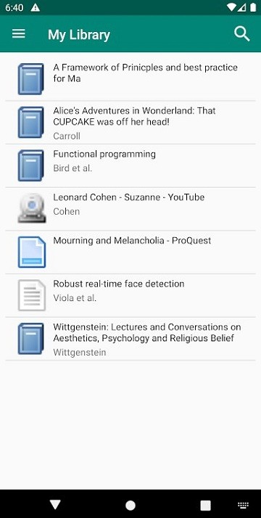The image size is (261, 518).
Task: Click the book icon for A Framework of Prinicples
Action: (x=31, y=79)
